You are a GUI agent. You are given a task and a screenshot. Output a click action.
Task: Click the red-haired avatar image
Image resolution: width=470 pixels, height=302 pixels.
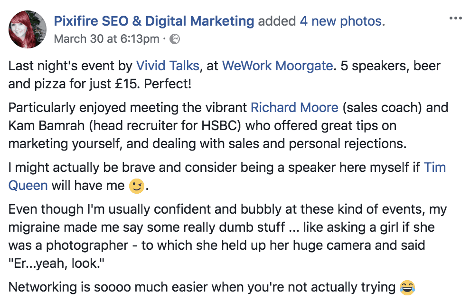pos(27,29)
